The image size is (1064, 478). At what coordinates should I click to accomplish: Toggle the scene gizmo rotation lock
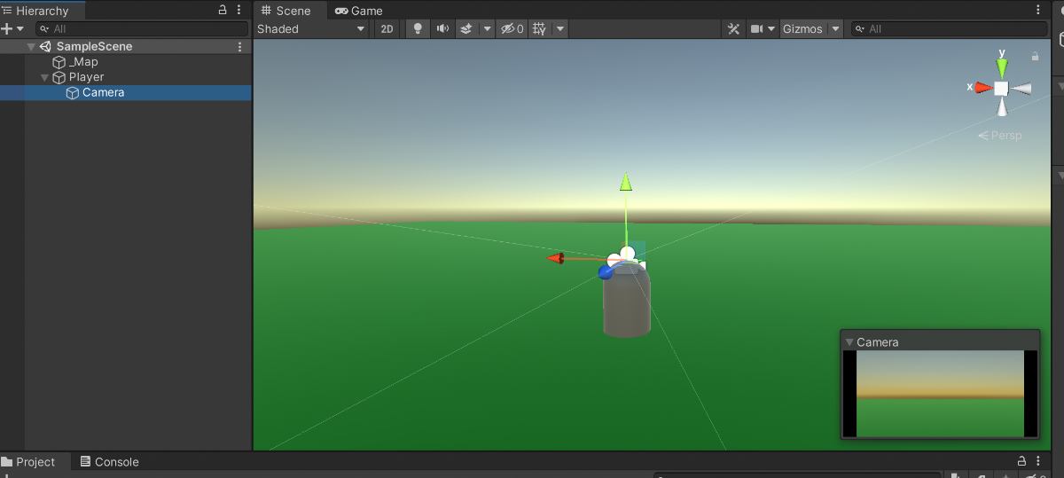pyautogui.click(x=1035, y=56)
